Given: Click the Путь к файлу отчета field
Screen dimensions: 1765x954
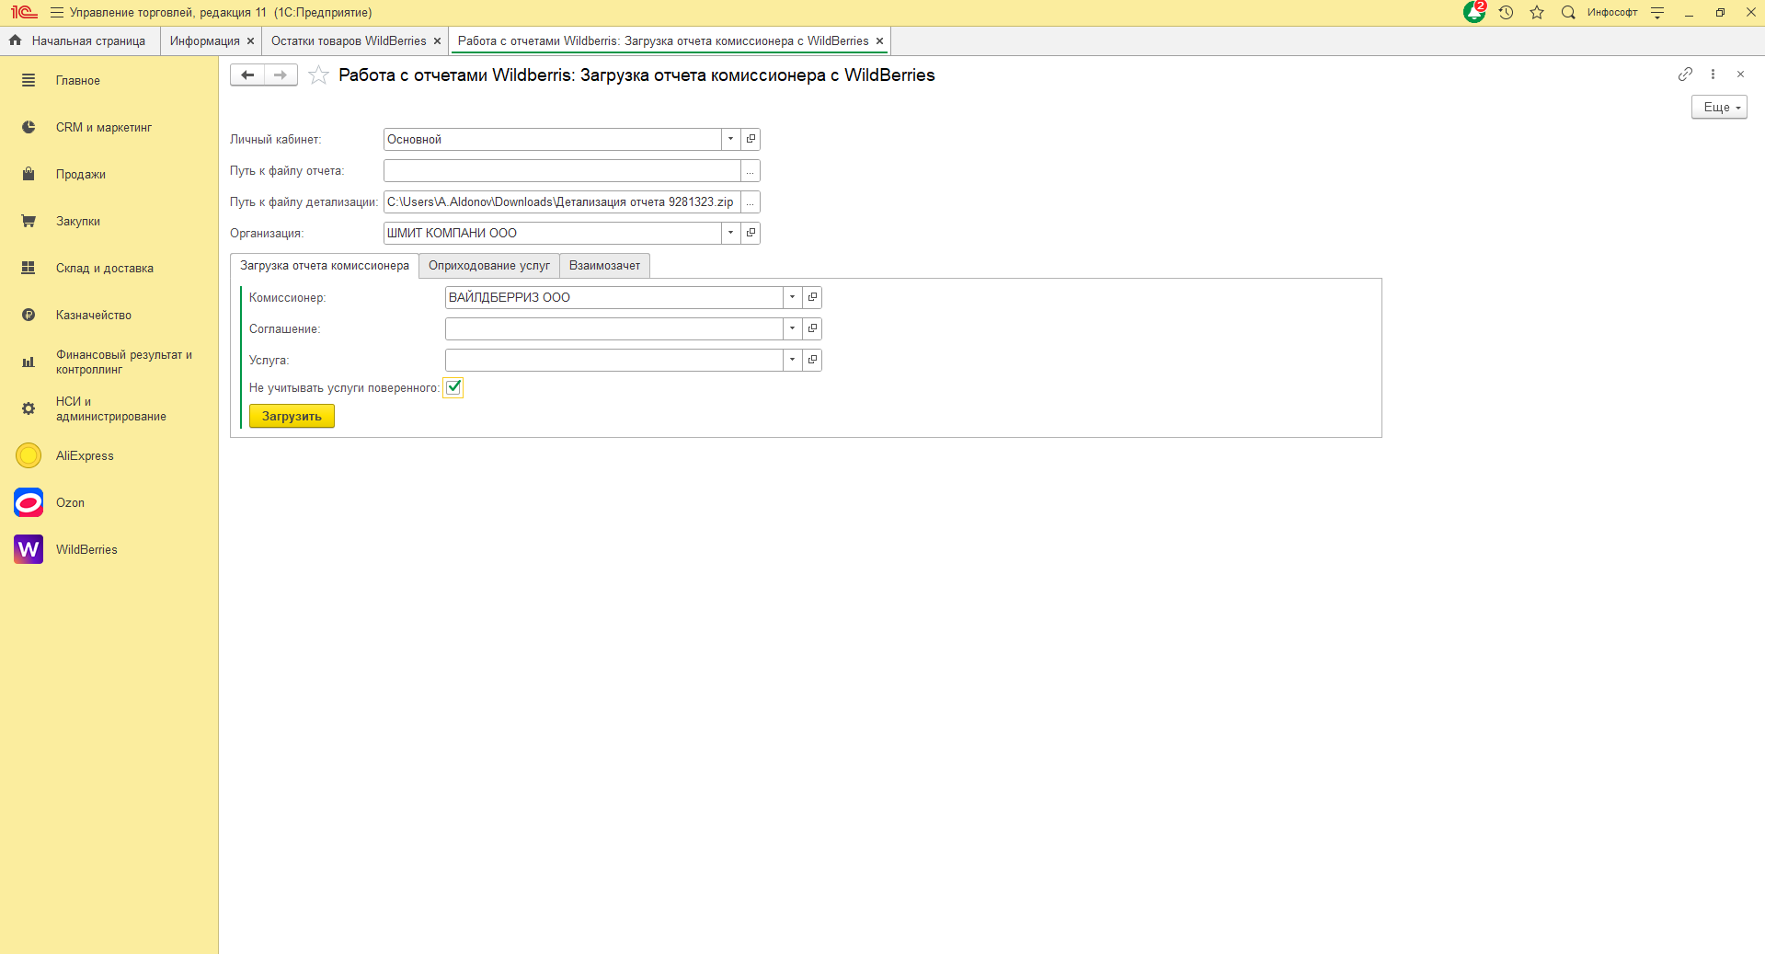Looking at the screenshot, I should click(562, 171).
